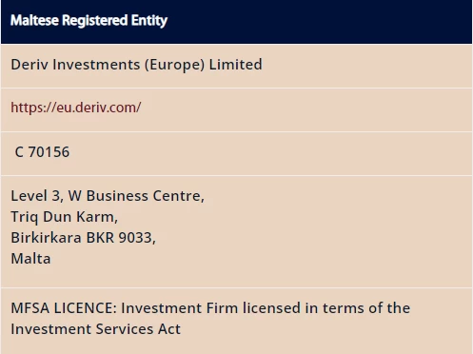Viewport: 473px width, 354px height.
Task: Click the word Registered in the header
Action: click(94, 21)
